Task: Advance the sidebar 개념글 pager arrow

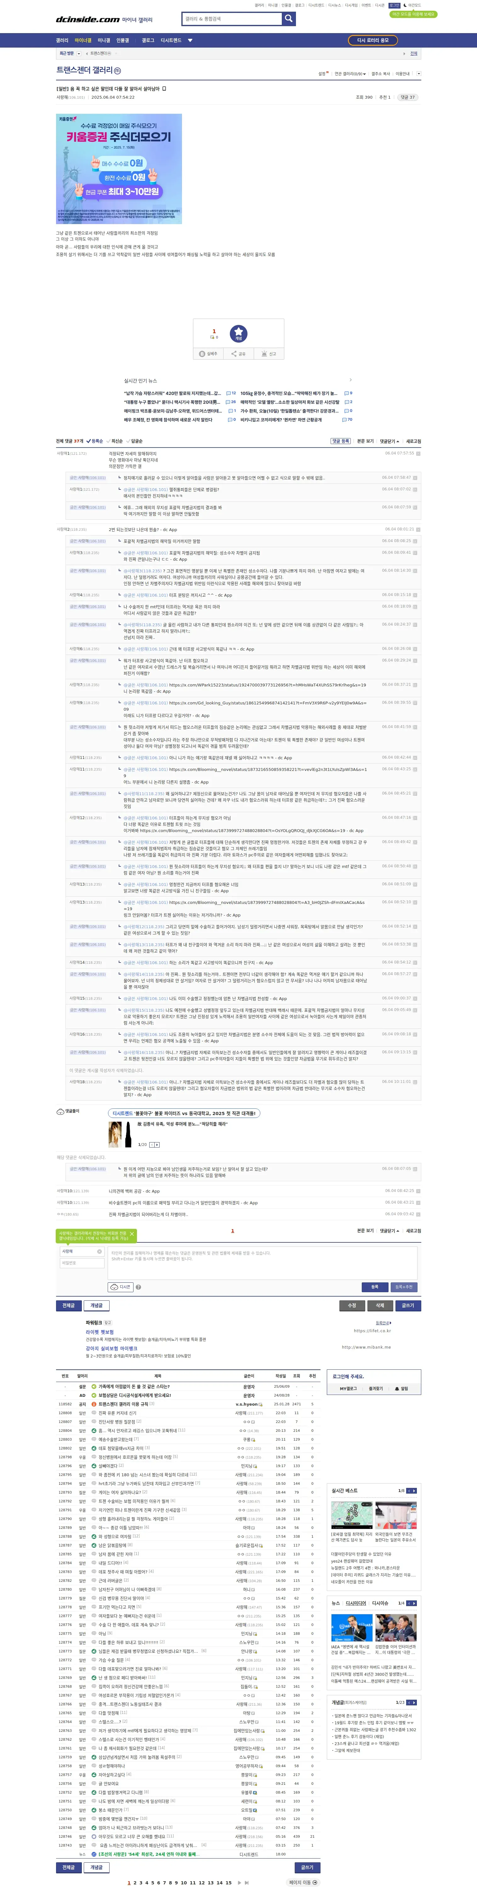Action: coord(414,1702)
